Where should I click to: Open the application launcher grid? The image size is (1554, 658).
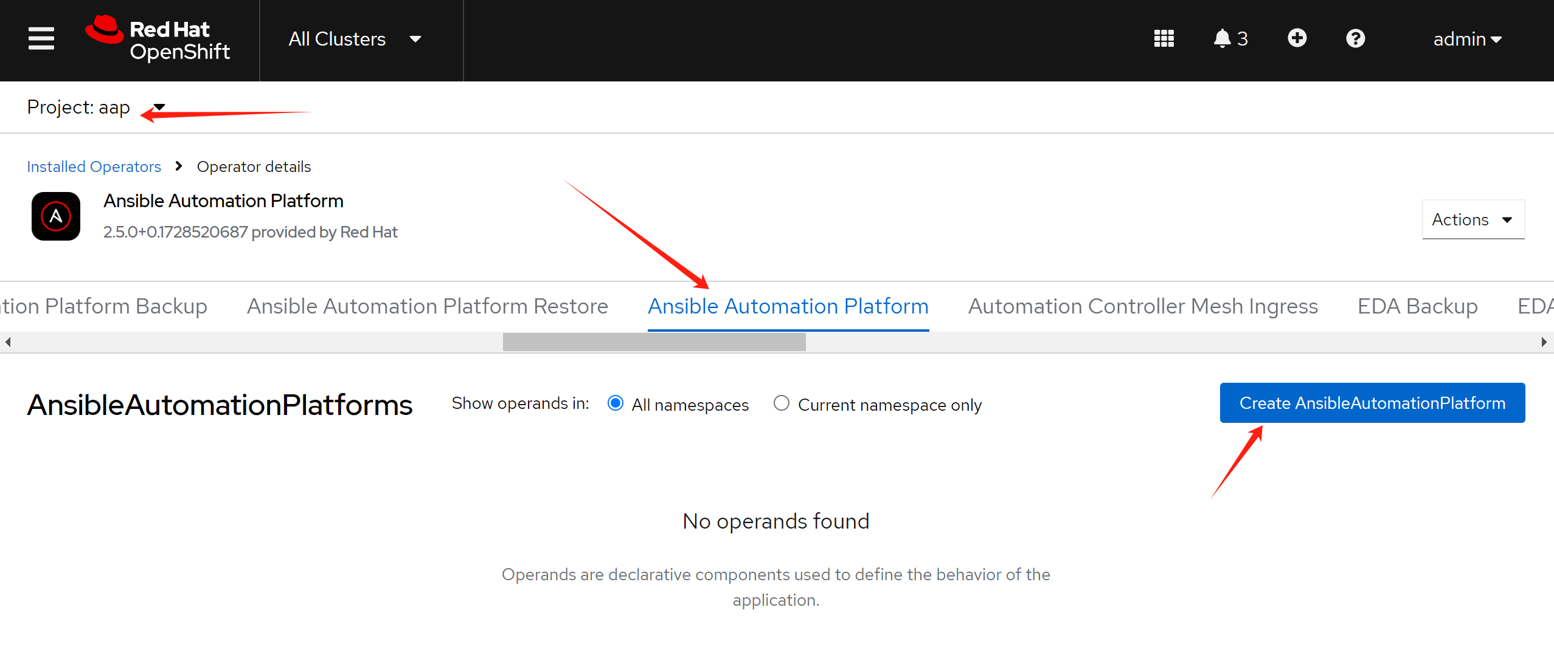(x=1164, y=39)
